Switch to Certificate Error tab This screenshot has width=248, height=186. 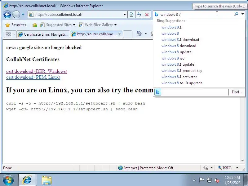tap(43, 34)
